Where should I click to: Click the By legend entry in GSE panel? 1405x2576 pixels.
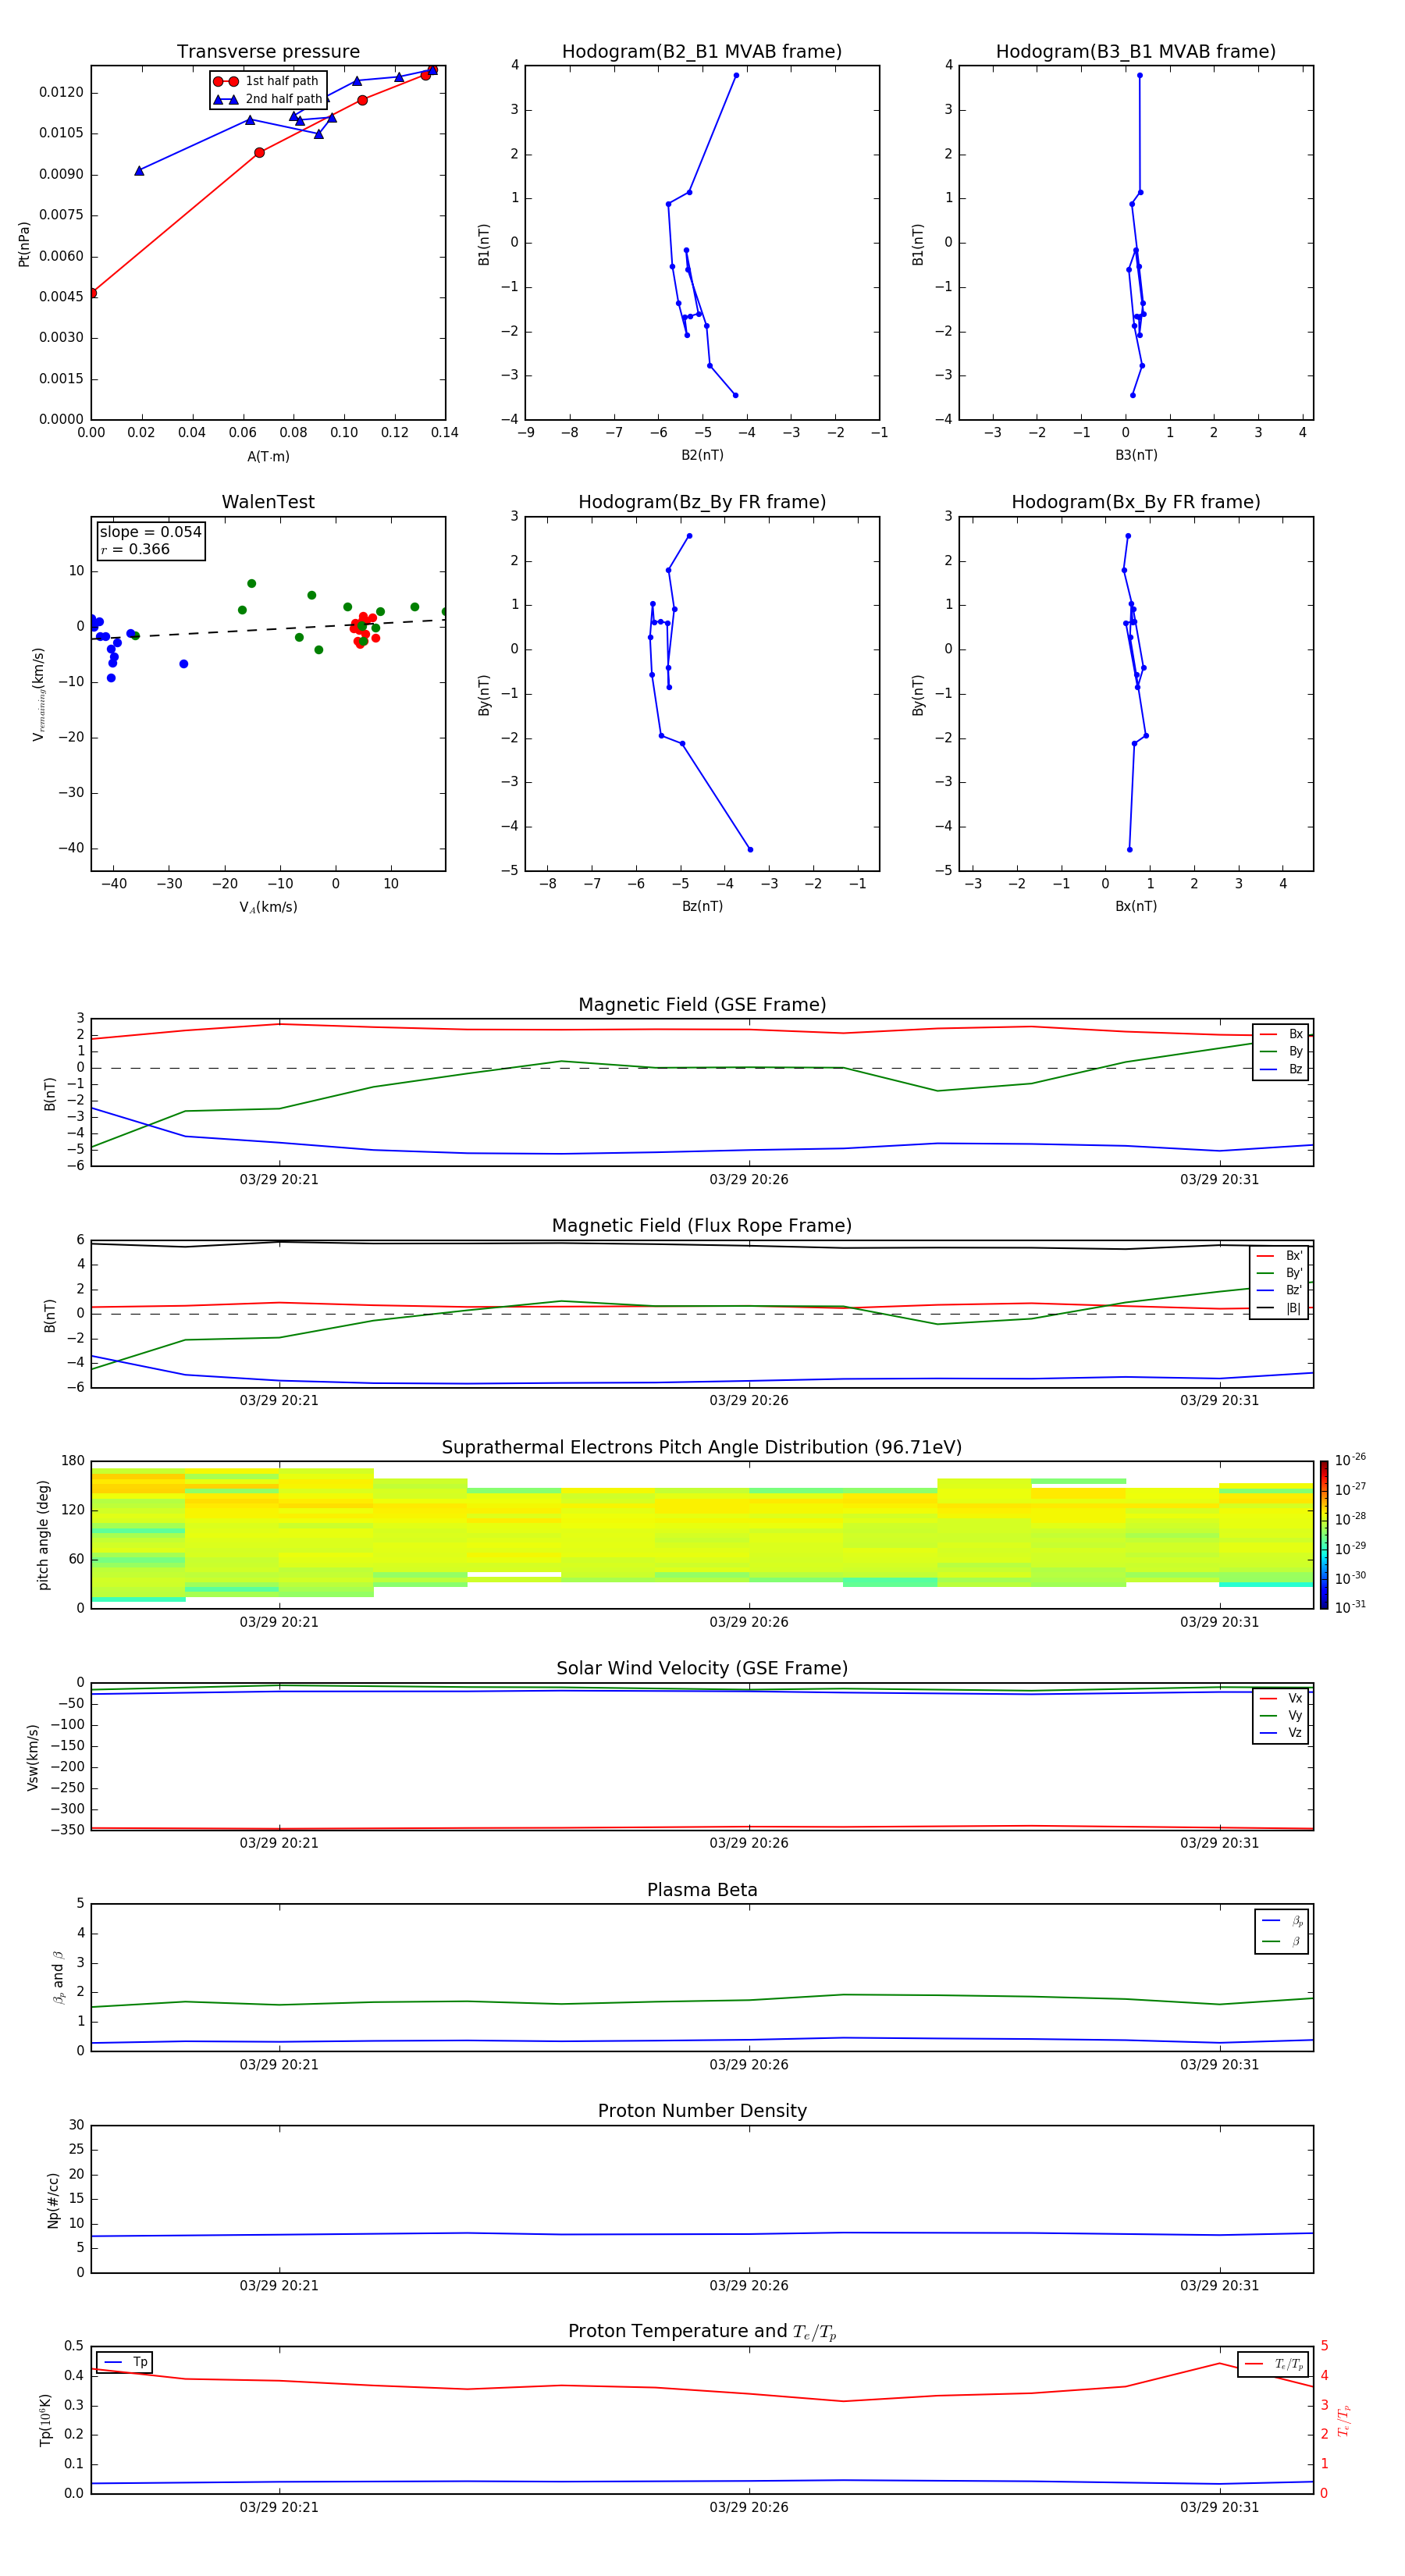point(1281,1051)
